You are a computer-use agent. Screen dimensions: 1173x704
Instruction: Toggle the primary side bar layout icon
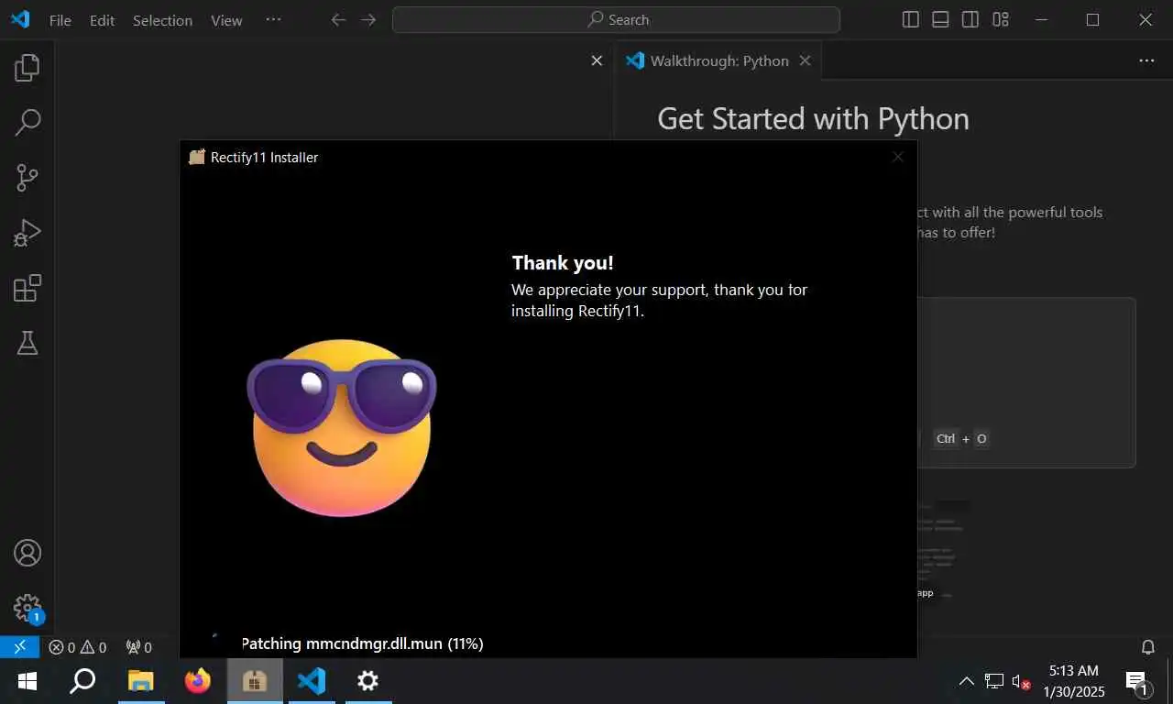(x=910, y=19)
